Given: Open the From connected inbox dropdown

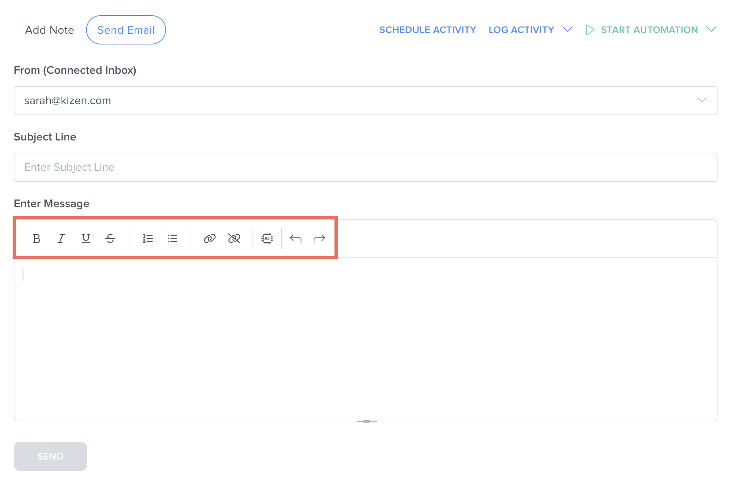Looking at the screenshot, I should pos(702,100).
